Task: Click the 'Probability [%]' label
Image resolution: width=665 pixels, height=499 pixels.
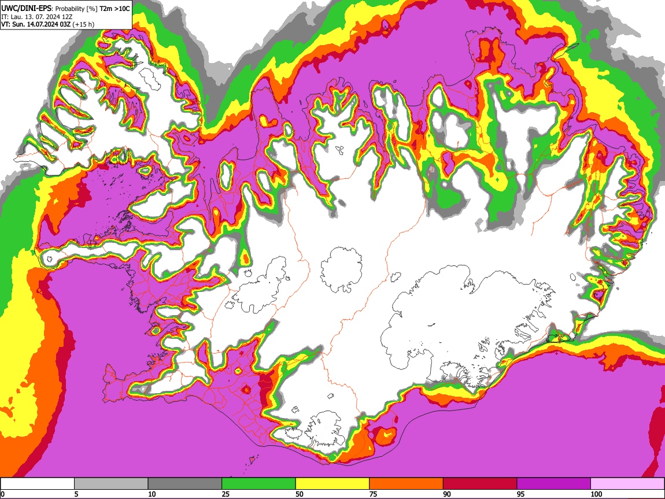Action: tap(76, 9)
